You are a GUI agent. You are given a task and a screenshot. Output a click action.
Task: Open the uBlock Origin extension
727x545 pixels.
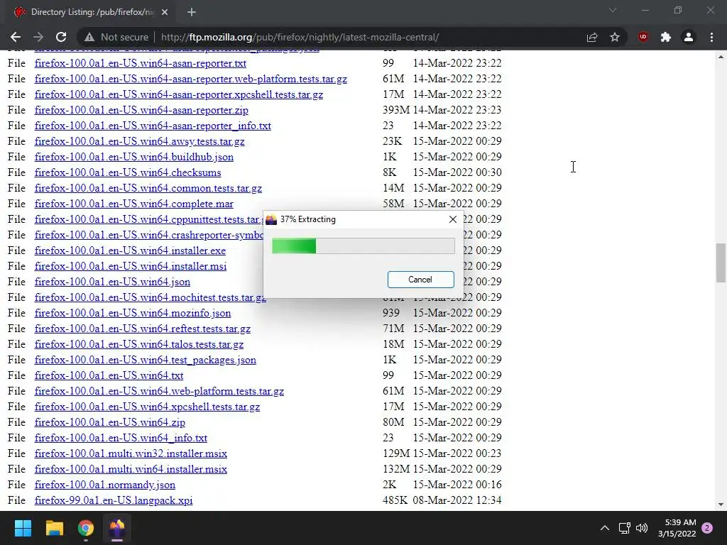coord(643,37)
